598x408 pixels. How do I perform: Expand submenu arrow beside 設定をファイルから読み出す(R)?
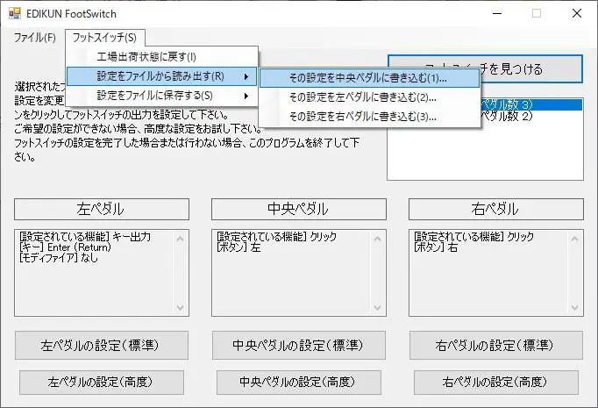[246, 76]
